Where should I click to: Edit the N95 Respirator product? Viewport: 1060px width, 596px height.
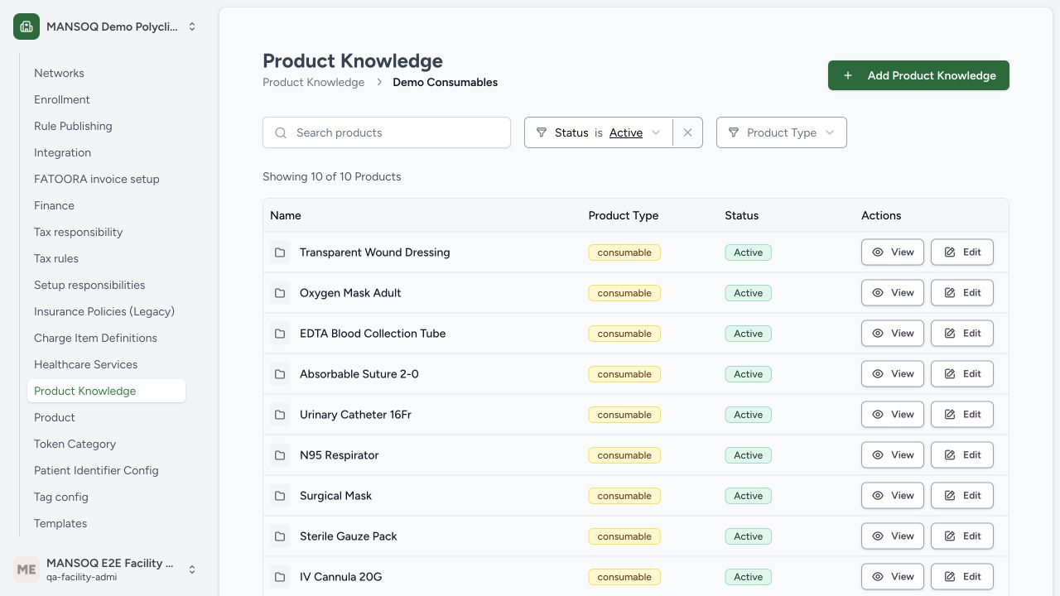pos(962,455)
